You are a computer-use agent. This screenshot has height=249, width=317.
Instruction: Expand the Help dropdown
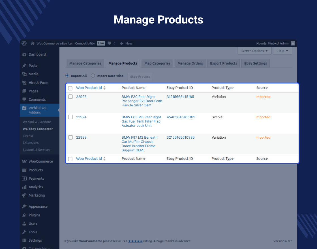point(282,51)
